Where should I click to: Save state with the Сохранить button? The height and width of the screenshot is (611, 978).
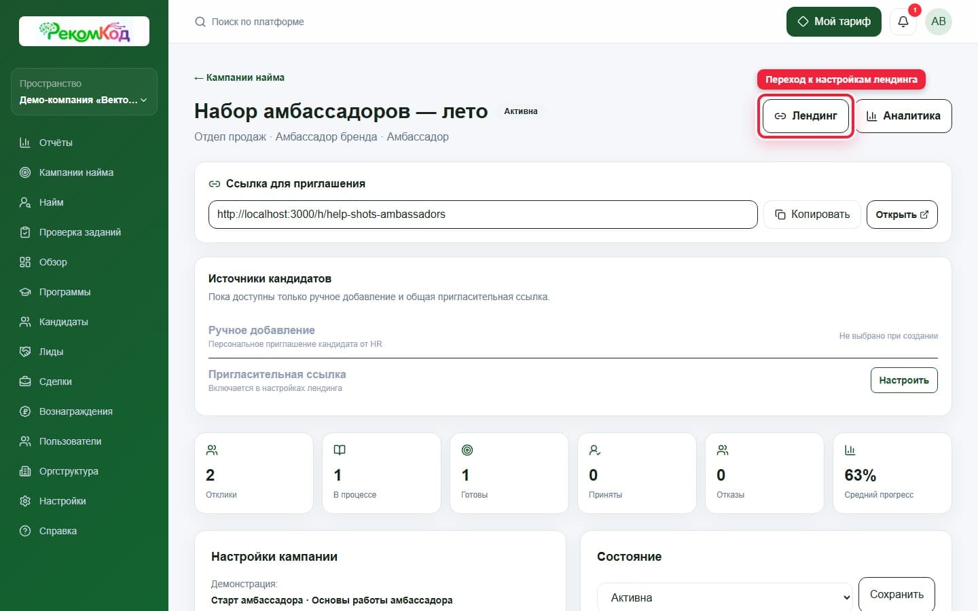click(x=896, y=595)
